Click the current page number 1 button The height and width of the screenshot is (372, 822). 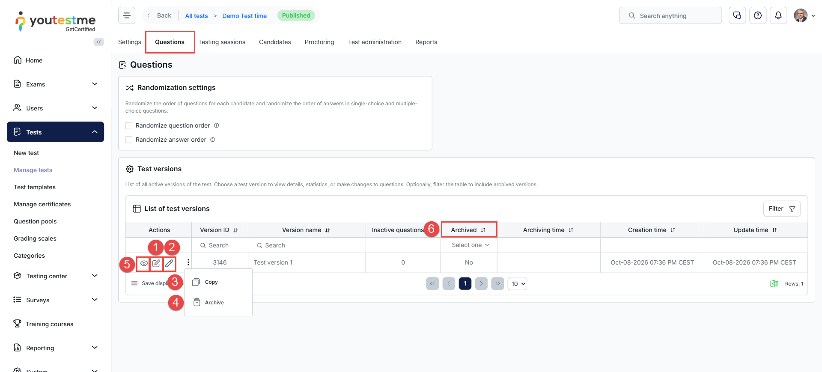coord(465,283)
